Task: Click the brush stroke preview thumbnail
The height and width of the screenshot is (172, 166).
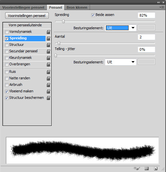Action: coord(83,150)
